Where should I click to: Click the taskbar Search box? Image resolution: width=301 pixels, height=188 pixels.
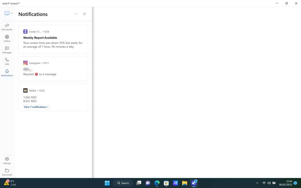[123, 183]
